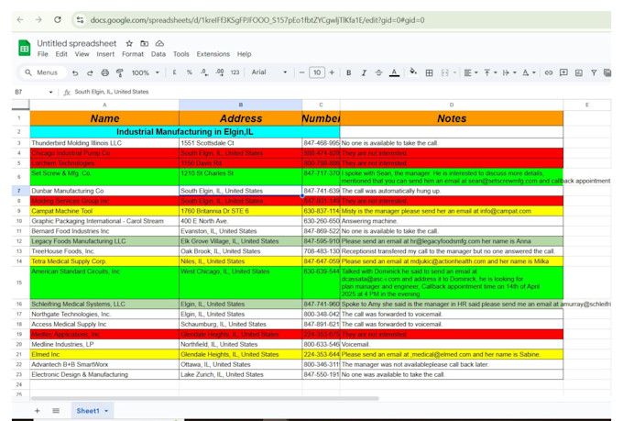623x421 pixels.
Task: Select the Campat Machine Tool cell
Action: coord(104,211)
